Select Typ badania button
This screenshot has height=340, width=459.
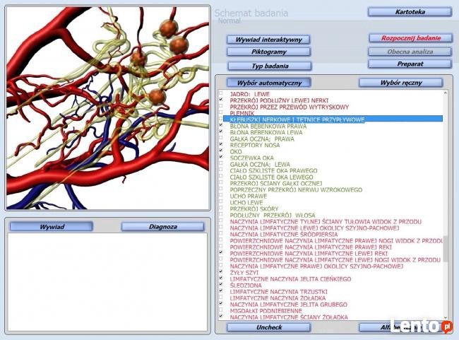(x=270, y=66)
